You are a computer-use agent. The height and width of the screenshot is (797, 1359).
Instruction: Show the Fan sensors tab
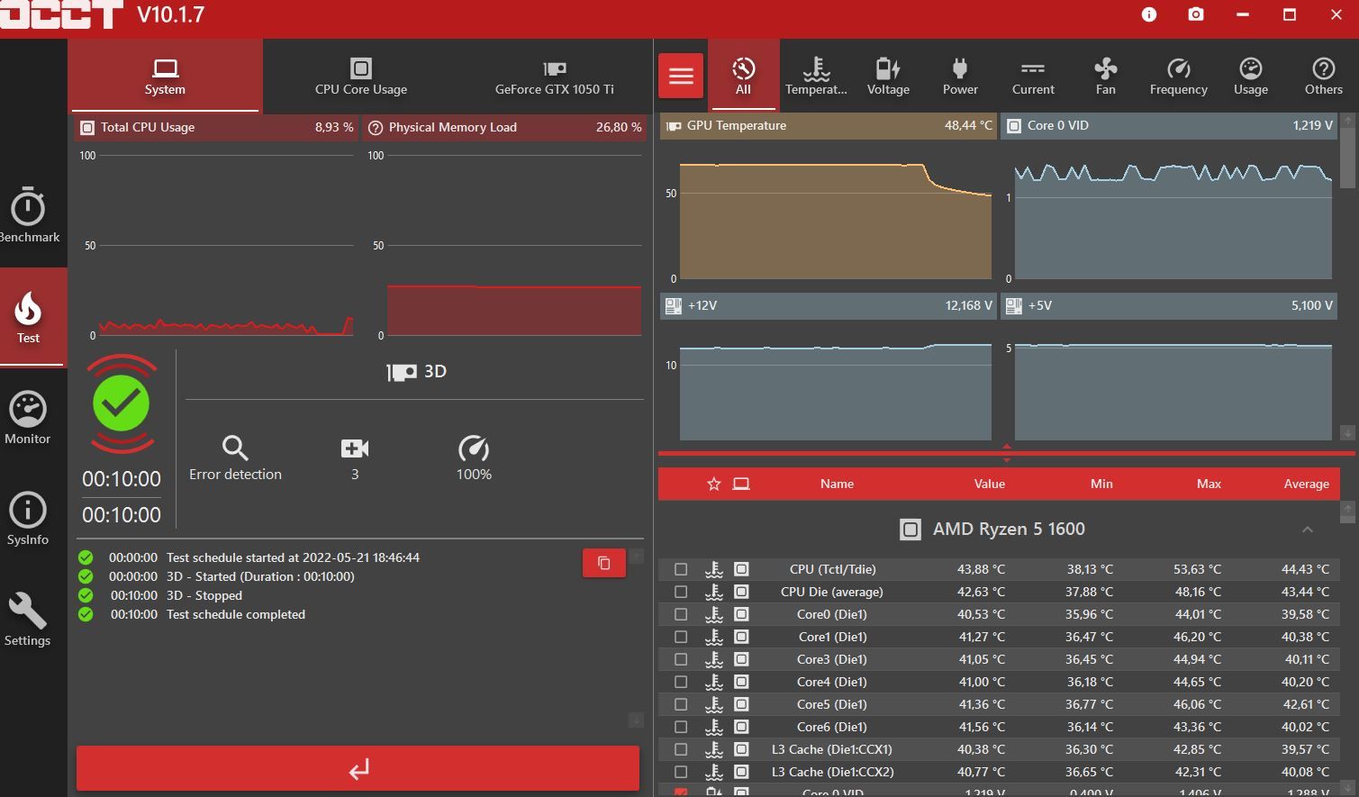pyautogui.click(x=1106, y=76)
